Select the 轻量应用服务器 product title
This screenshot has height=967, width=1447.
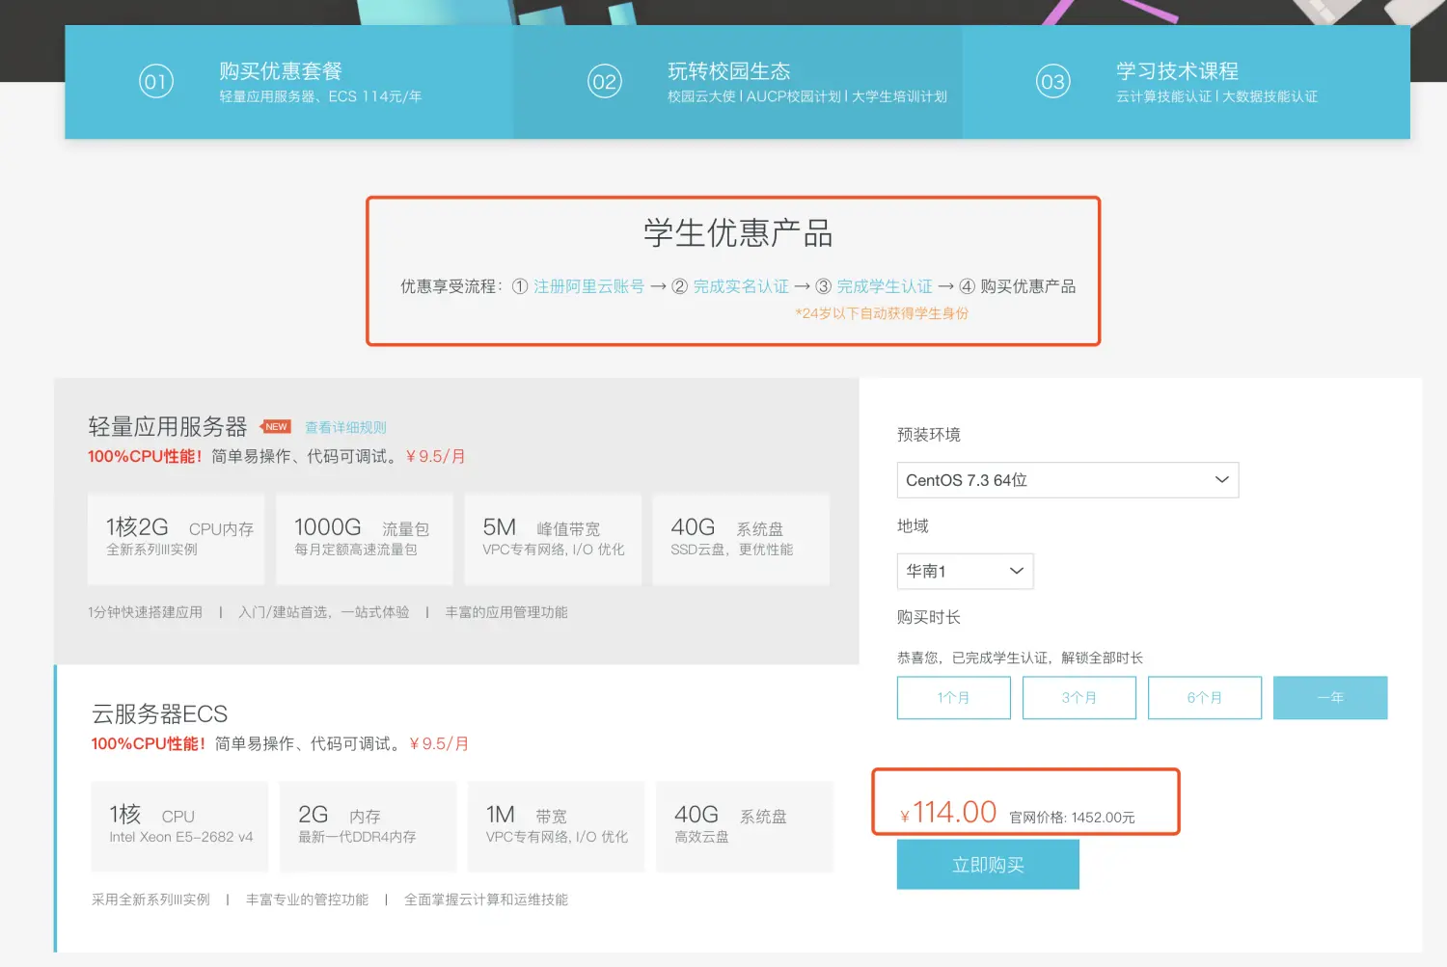click(x=168, y=426)
